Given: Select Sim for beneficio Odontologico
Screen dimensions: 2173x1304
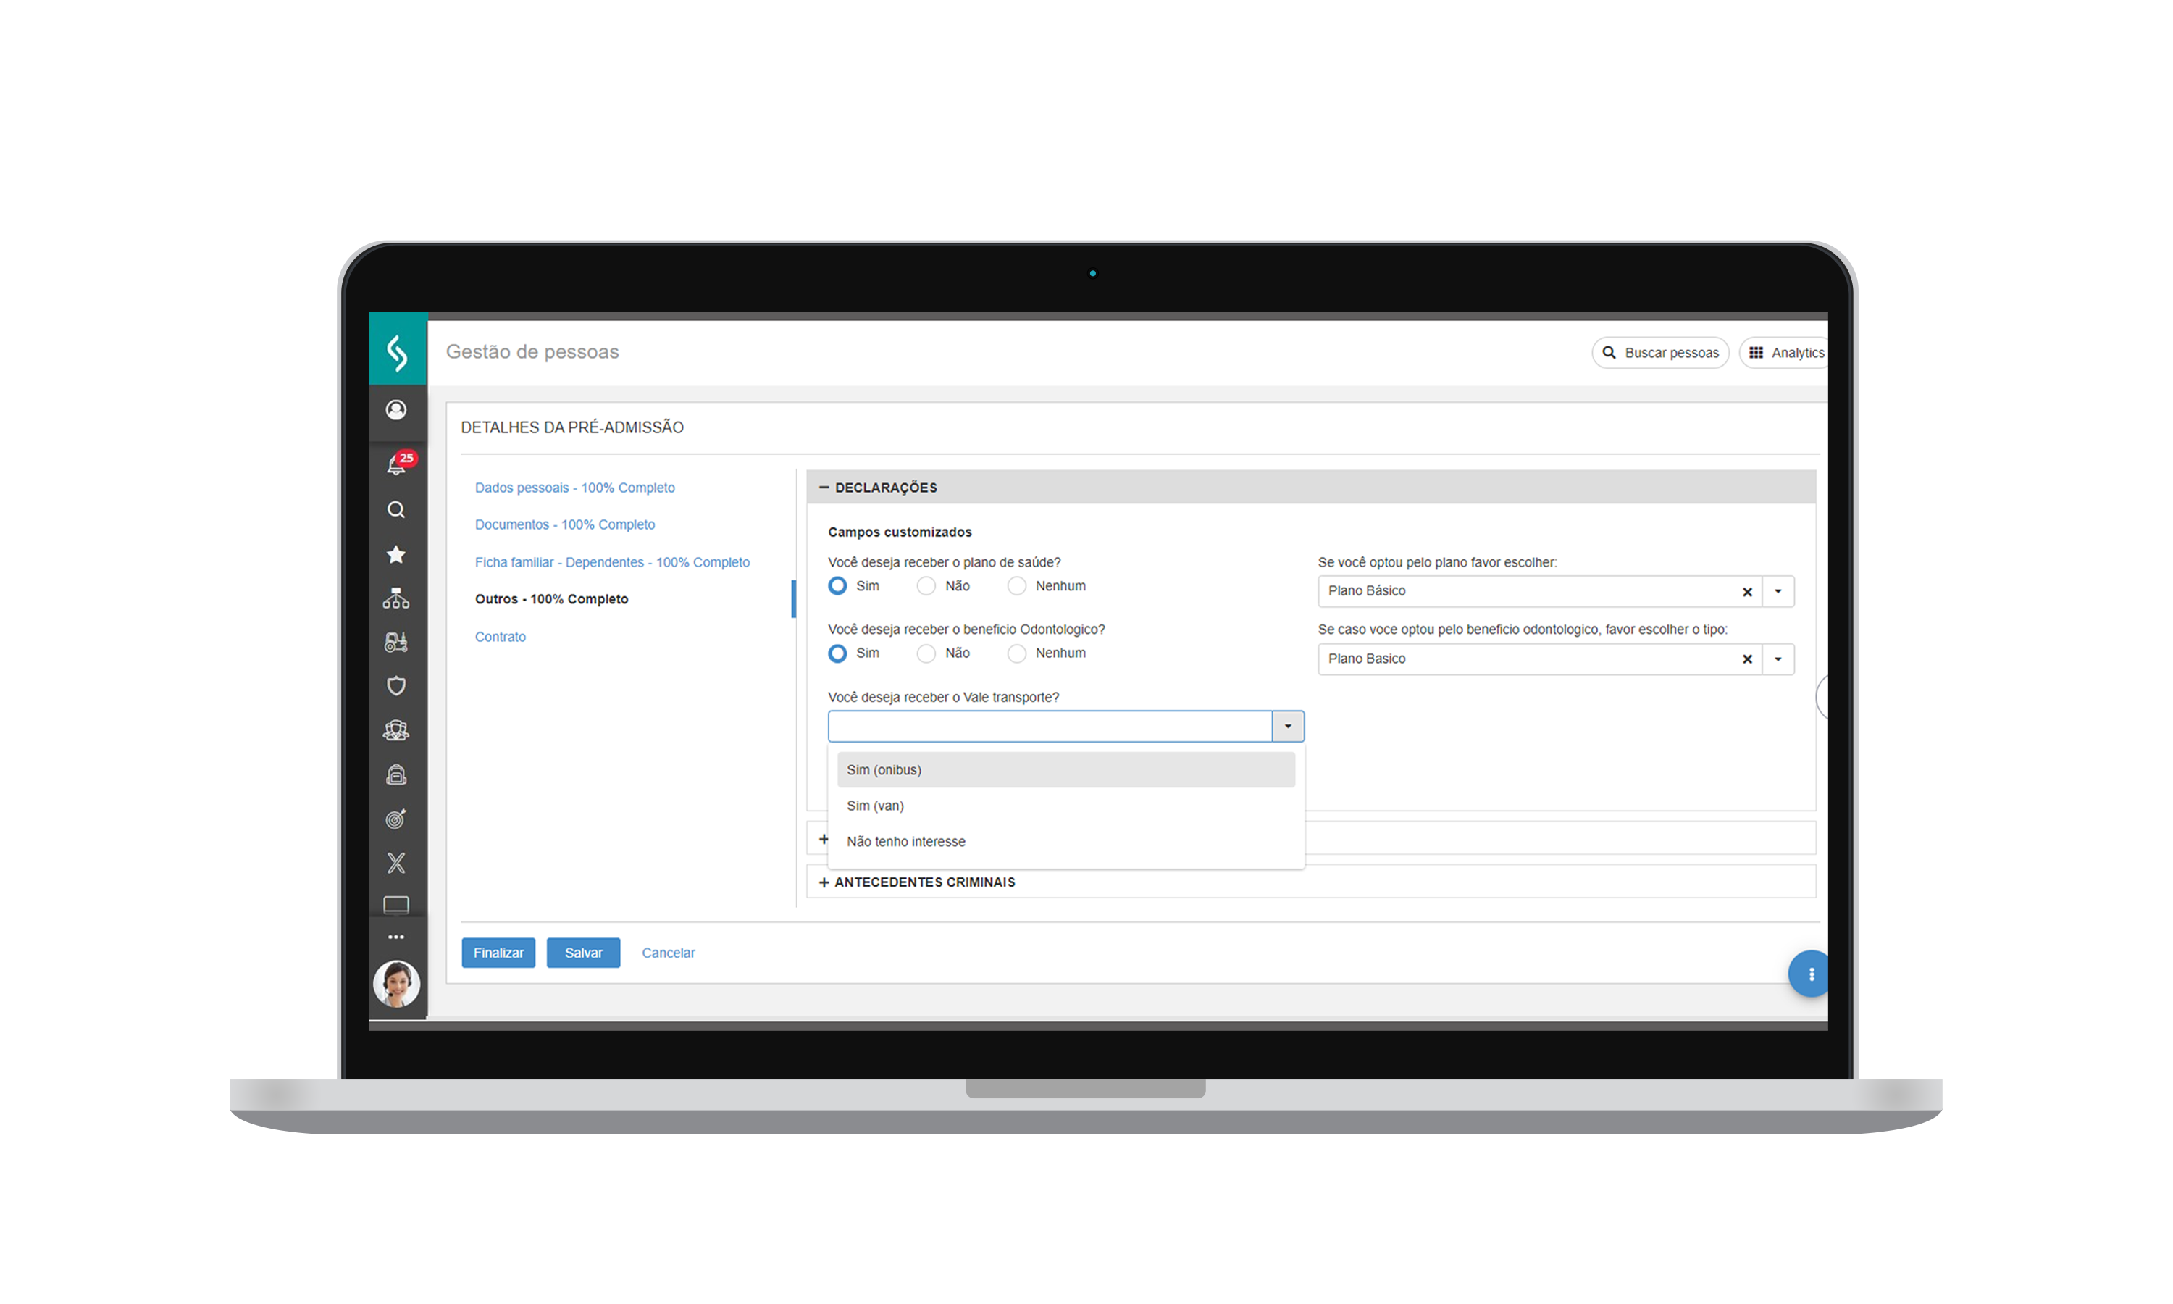Looking at the screenshot, I should coord(837,653).
